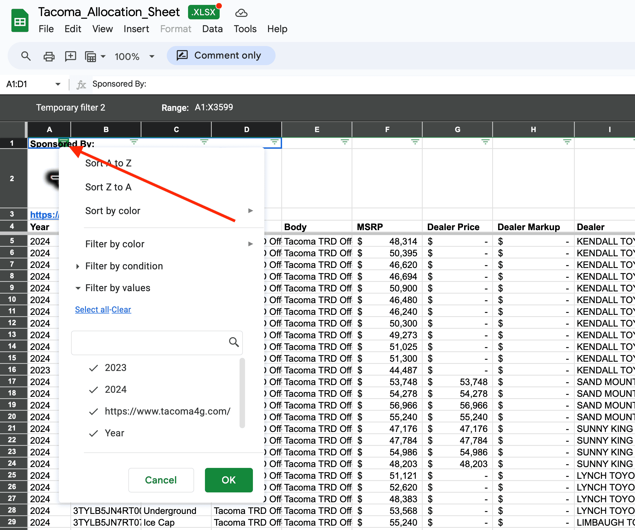Click the MSRP header cell
The height and width of the screenshot is (530, 635).
pos(387,227)
